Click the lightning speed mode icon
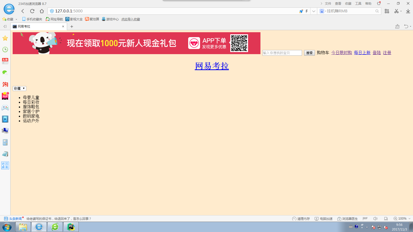413x232 pixels. coord(307,11)
